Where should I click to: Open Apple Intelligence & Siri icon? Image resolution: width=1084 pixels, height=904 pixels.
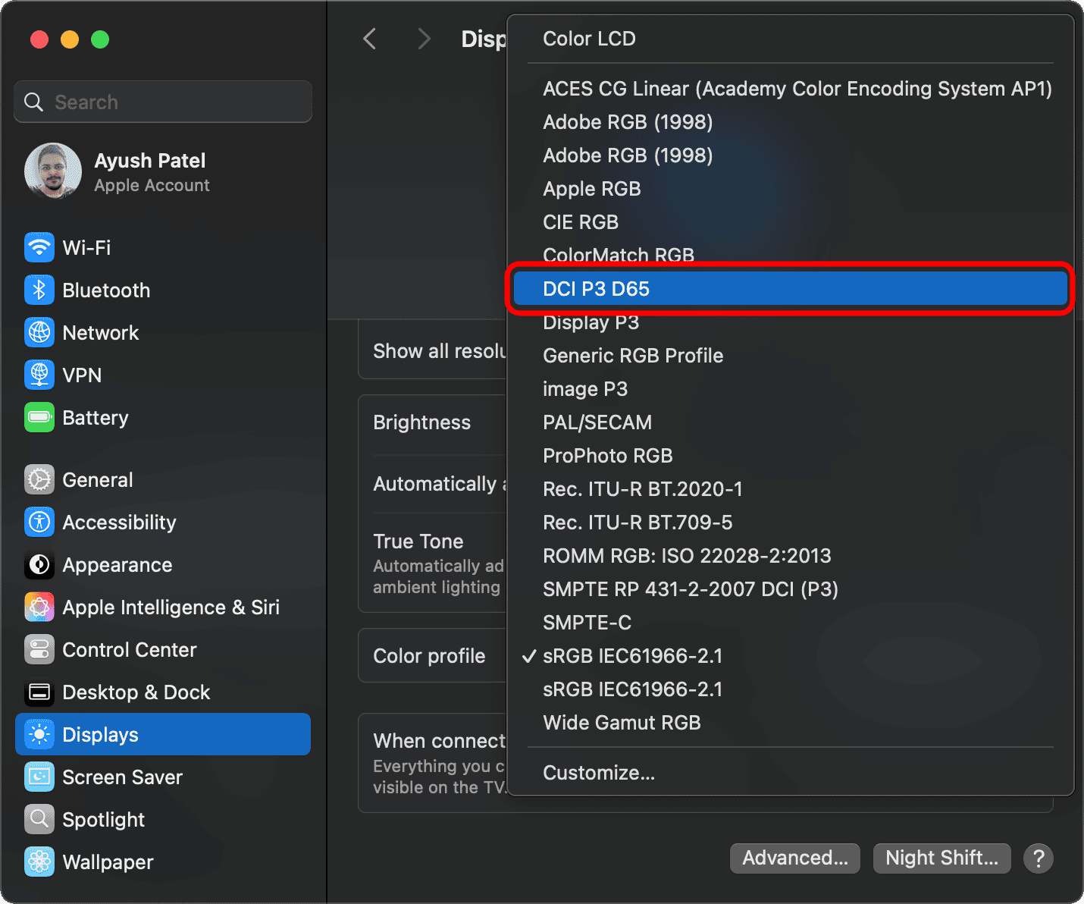(x=39, y=607)
